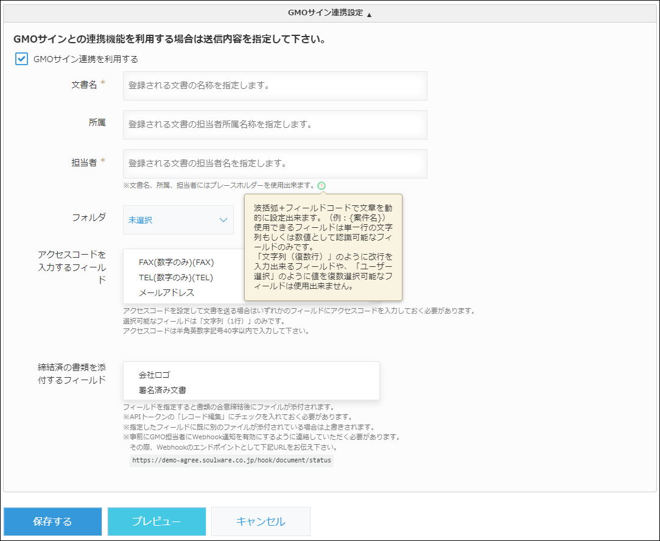Focus the 文書名 input field
Viewport: 660px width, 541px height.
(x=275, y=86)
